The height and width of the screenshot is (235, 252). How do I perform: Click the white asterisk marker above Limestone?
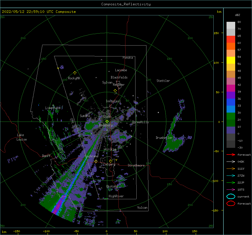pyautogui.click(x=53, y=105)
